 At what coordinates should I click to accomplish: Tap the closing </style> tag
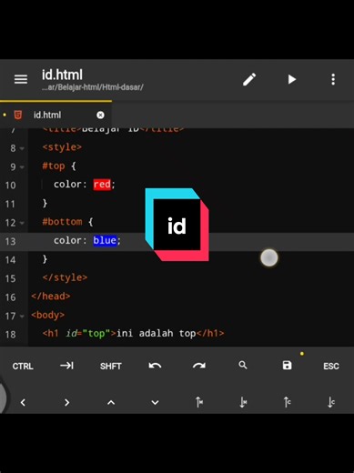(65, 277)
